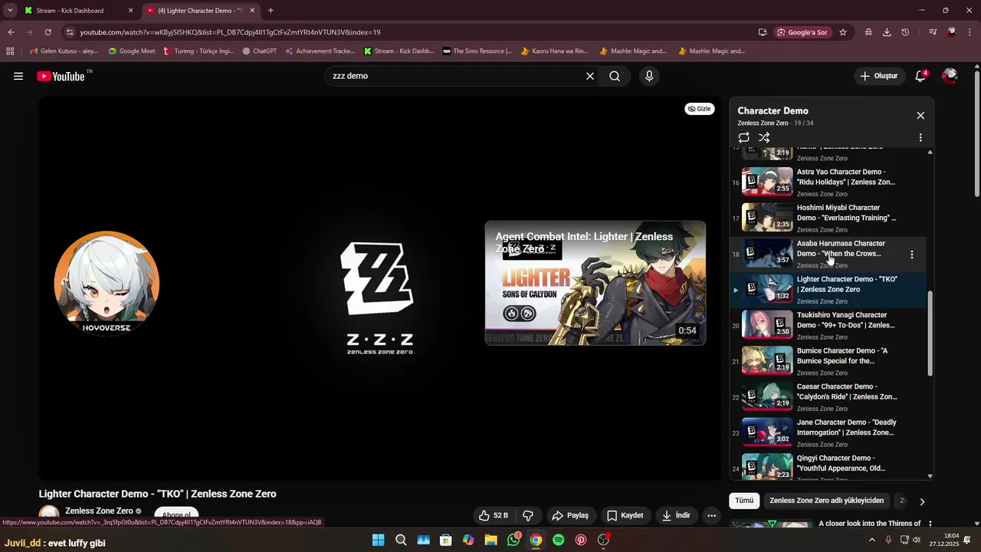Select Zenless Zone Zero adlı yükleyiciden chip
The image size is (981, 552).
[826, 501]
